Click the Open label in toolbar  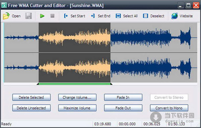click(16, 16)
